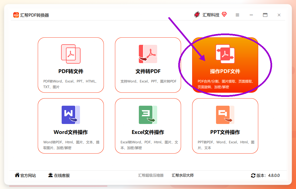Select the PDF转文件 card title
This screenshot has width=296, height=189.
pyautogui.click(x=71, y=71)
